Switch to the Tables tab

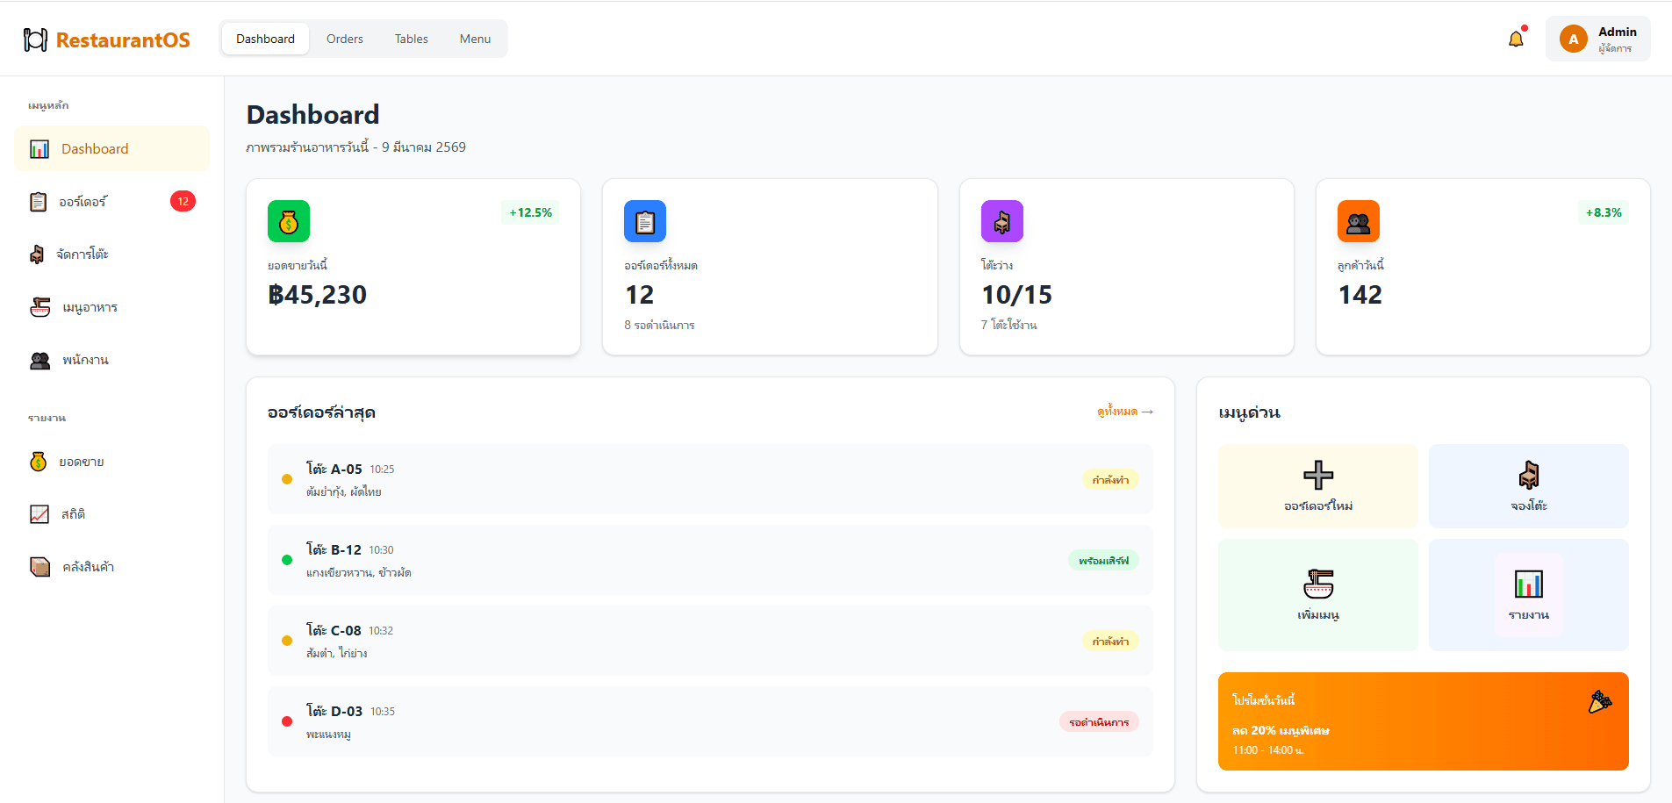point(411,39)
